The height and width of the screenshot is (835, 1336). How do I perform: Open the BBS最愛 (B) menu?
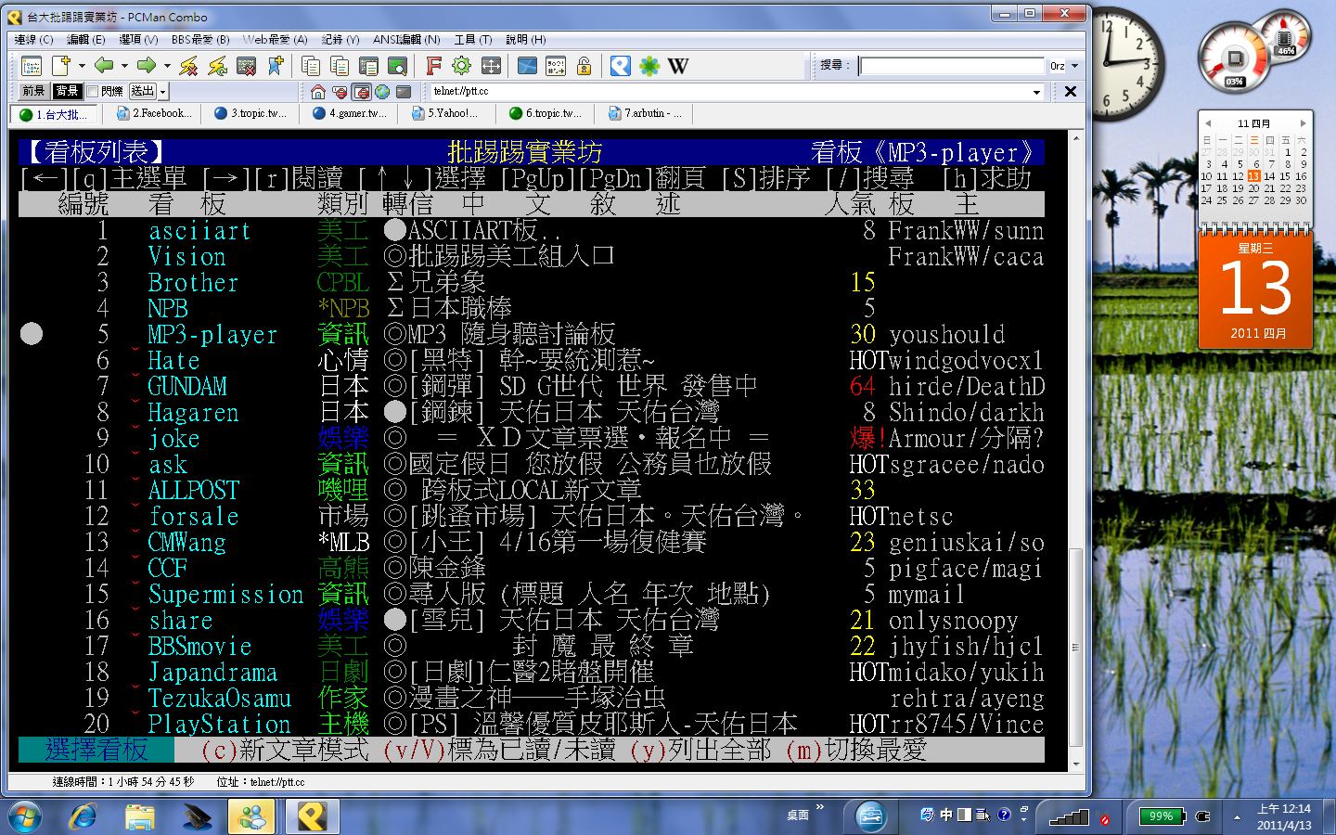tap(200, 40)
